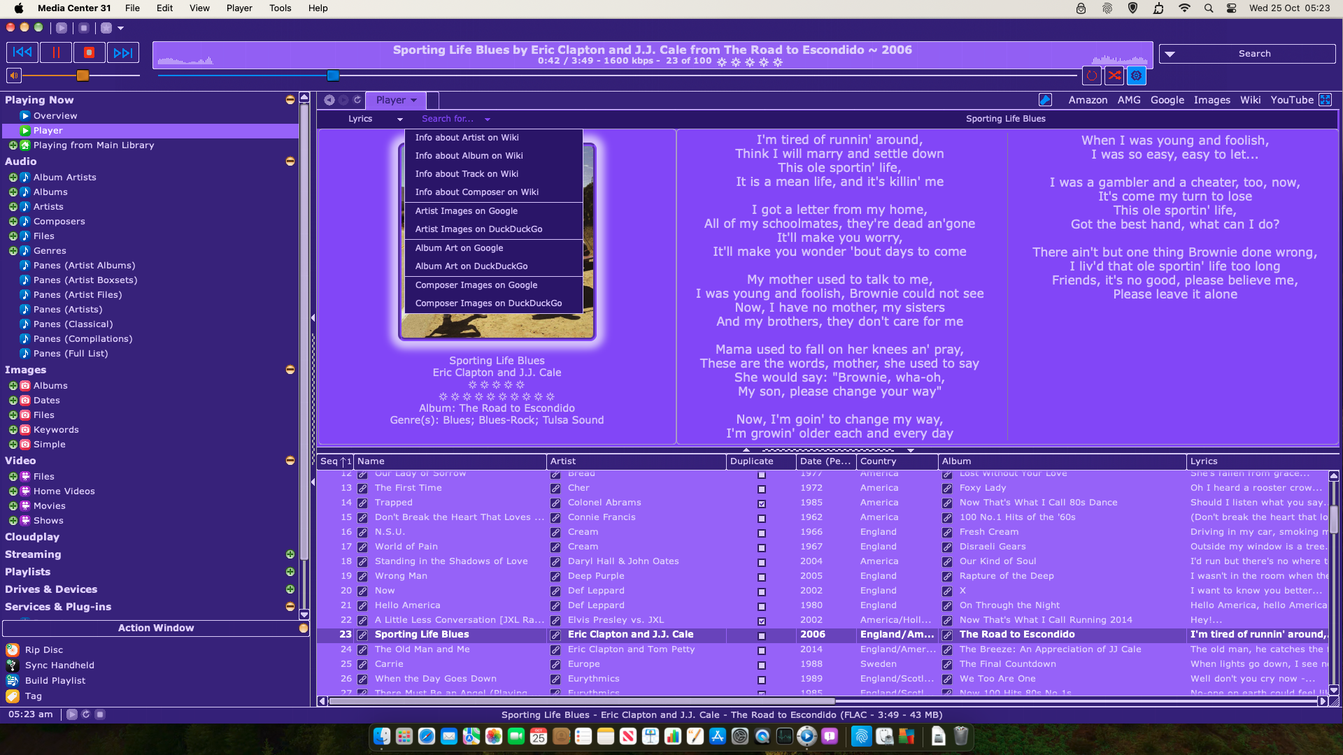Open Finder from the Dock

(x=382, y=736)
